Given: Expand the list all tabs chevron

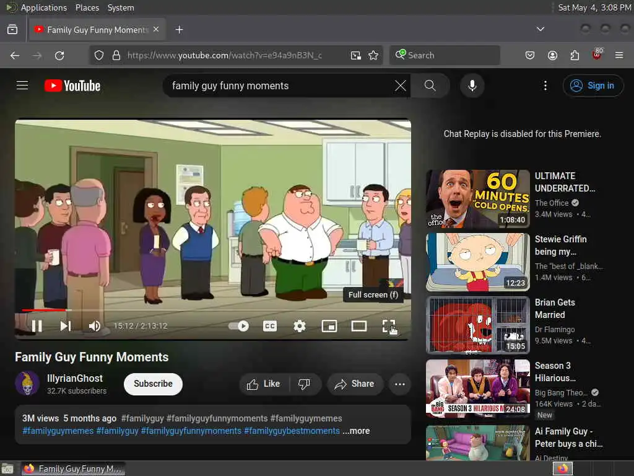Looking at the screenshot, I should 540,29.
